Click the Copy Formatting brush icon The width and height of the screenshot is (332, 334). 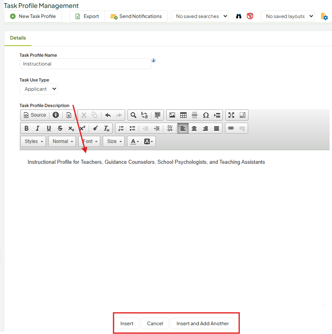[95, 128]
